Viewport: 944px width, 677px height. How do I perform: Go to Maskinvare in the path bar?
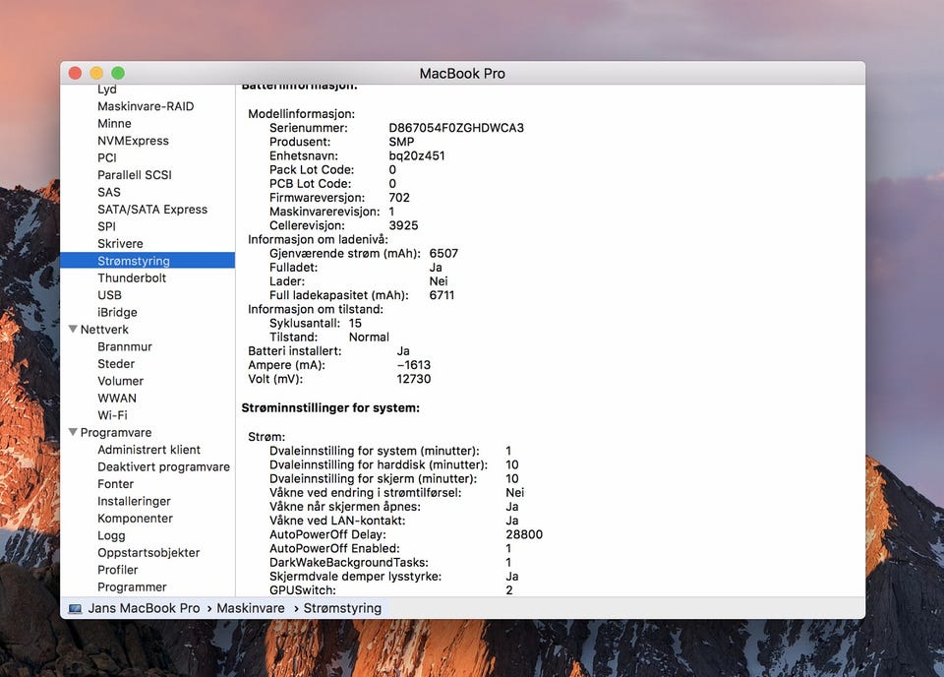(251, 609)
